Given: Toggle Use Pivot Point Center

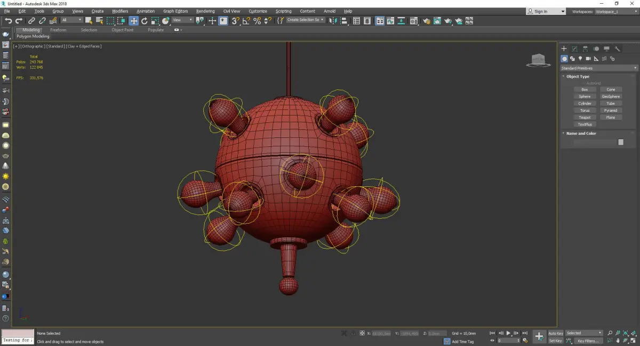Looking at the screenshot, I should [201, 21].
